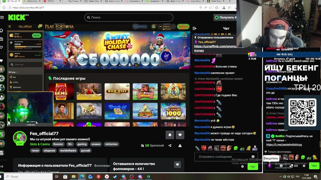This screenshot has width=321, height=180.
Task: Select the worldoftanks tag
Action: 68,150
